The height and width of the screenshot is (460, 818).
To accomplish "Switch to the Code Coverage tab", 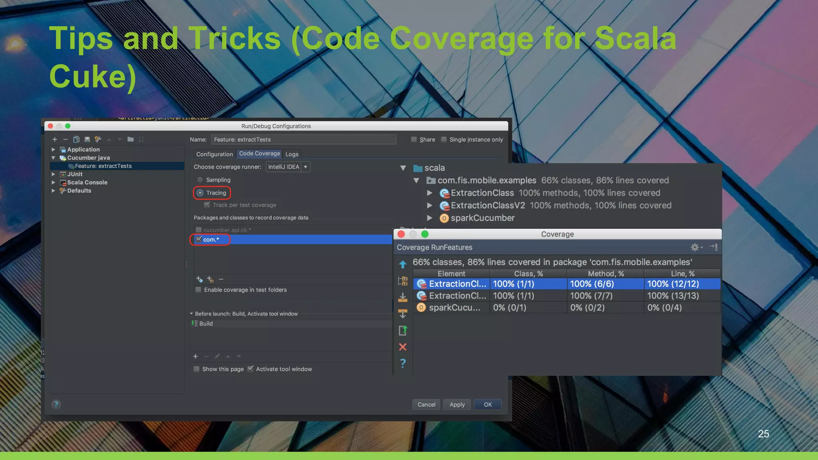I will tap(260, 154).
